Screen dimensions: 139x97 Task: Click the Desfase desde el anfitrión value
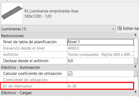pyautogui.click(x=100, y=61)
